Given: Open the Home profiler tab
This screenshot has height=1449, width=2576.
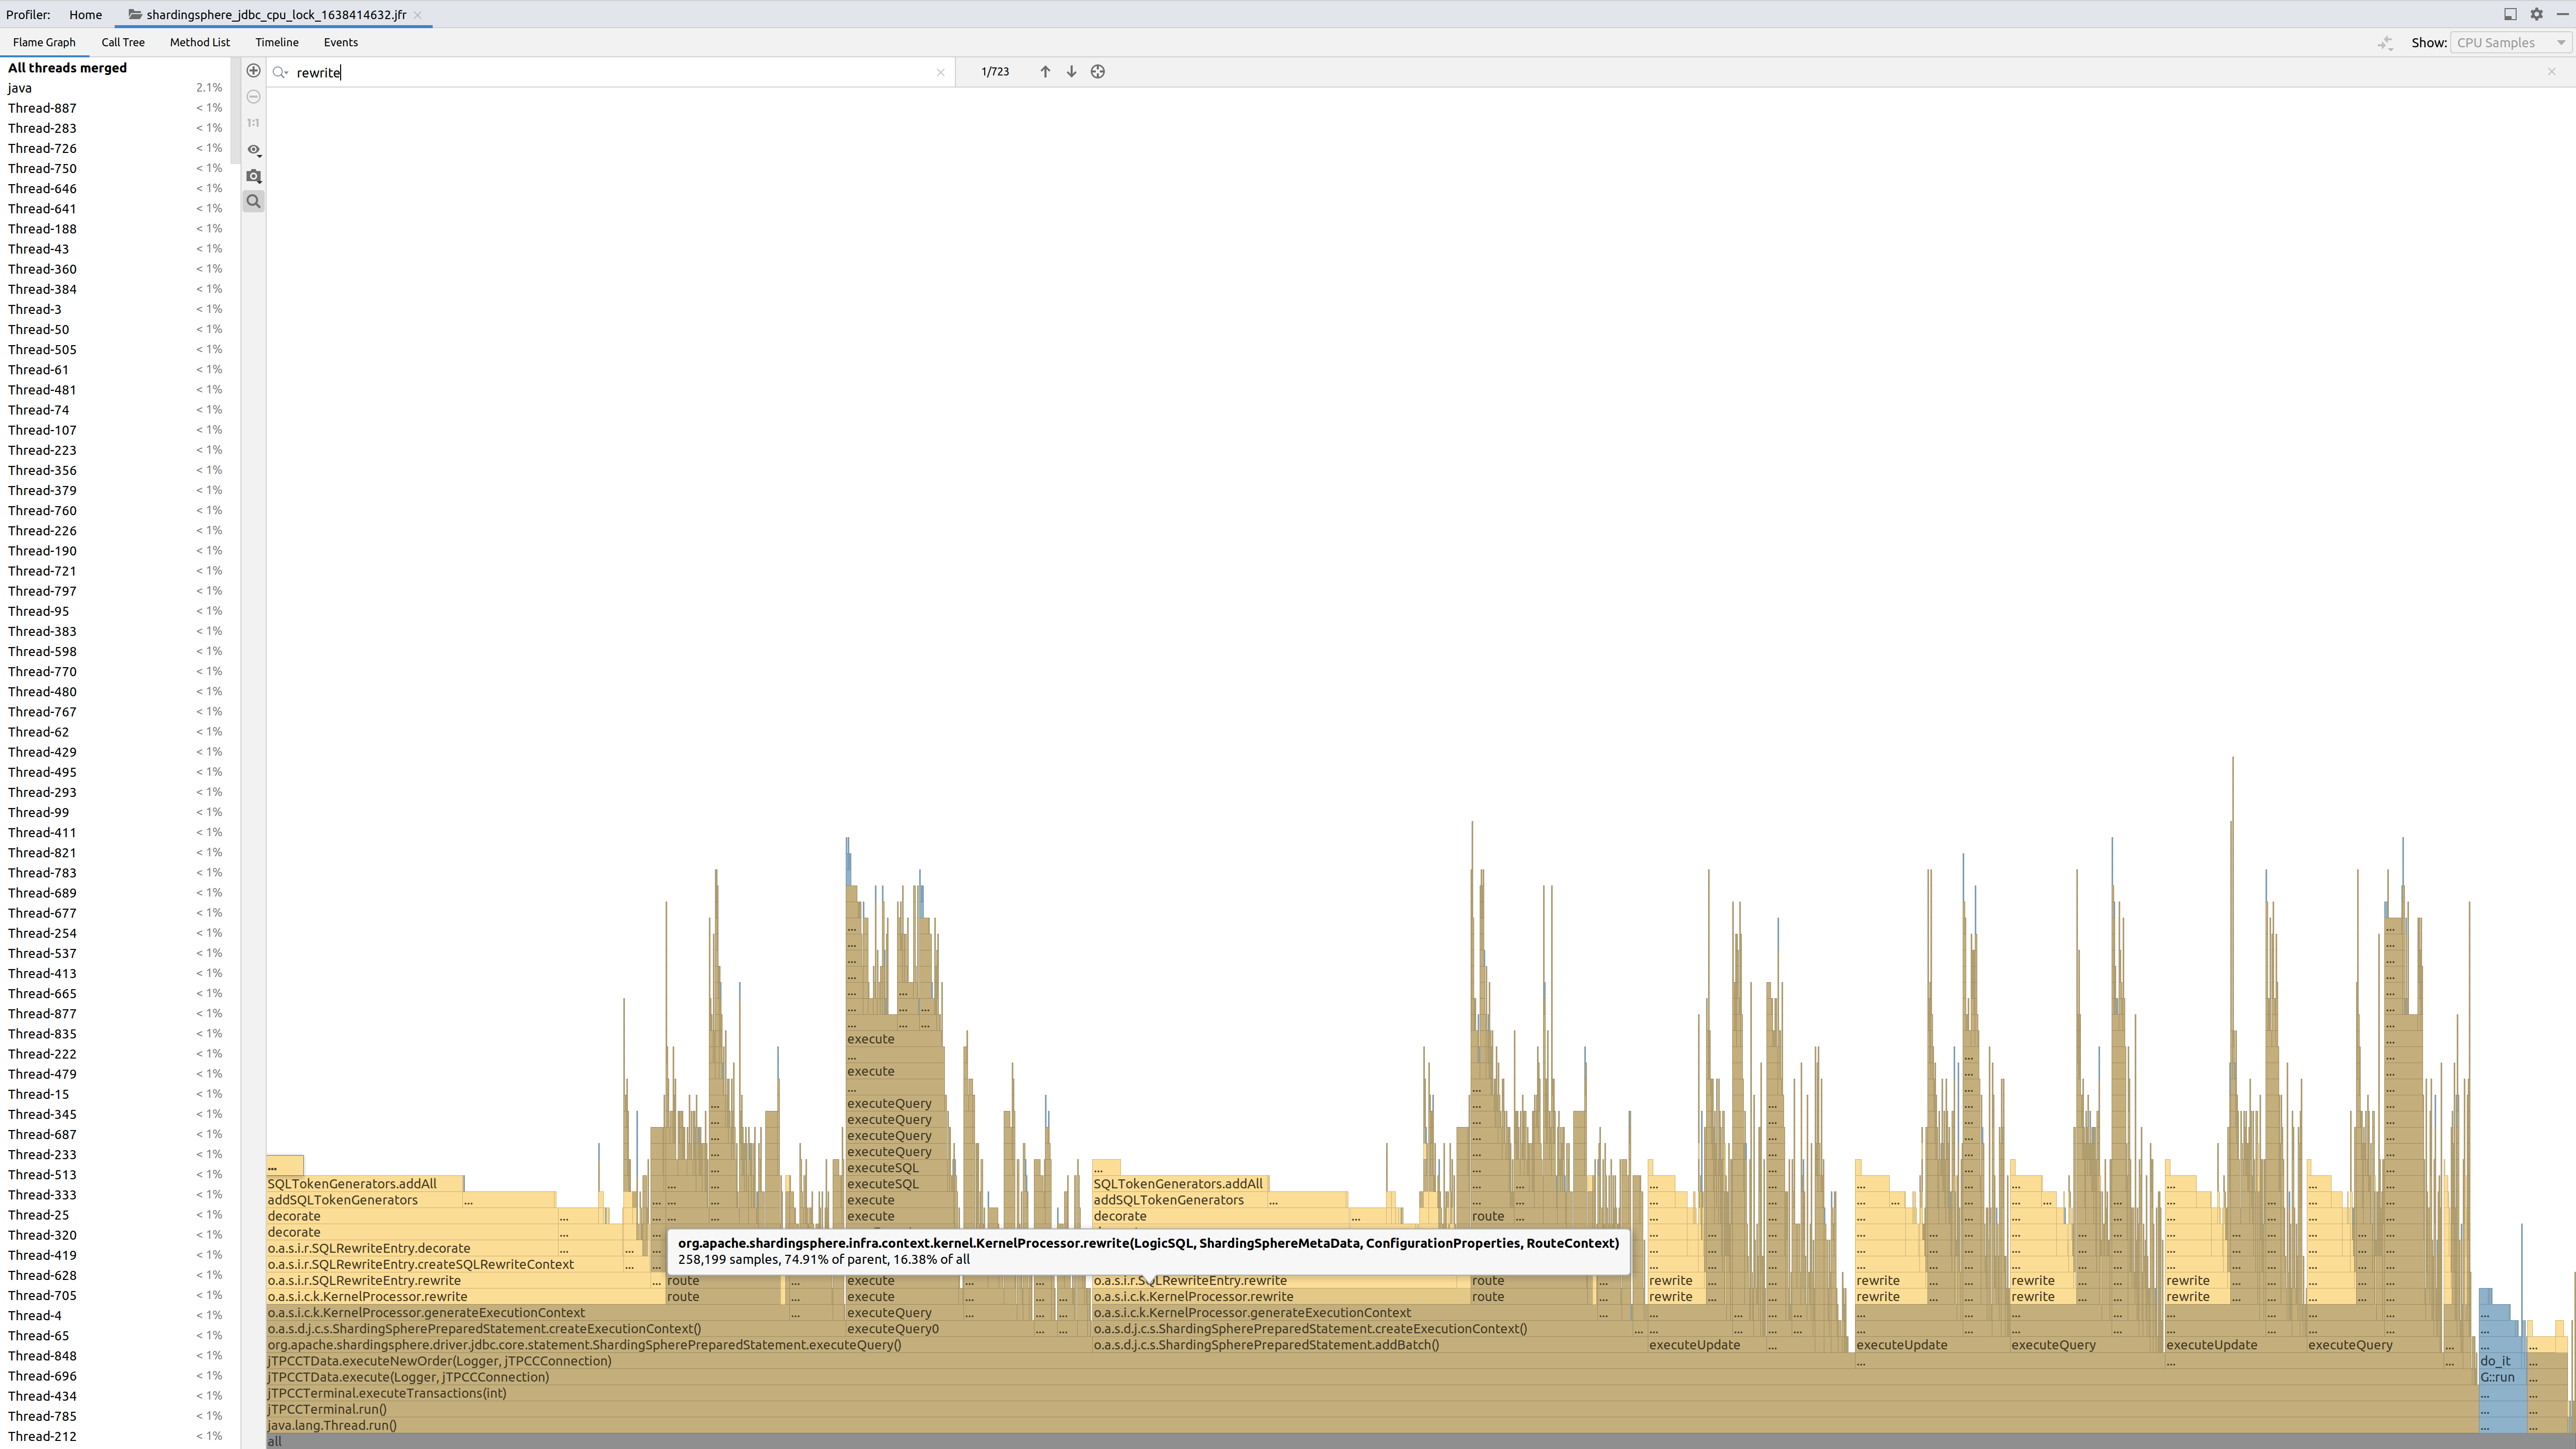Looking at the screenshot, I should [85, 15].
